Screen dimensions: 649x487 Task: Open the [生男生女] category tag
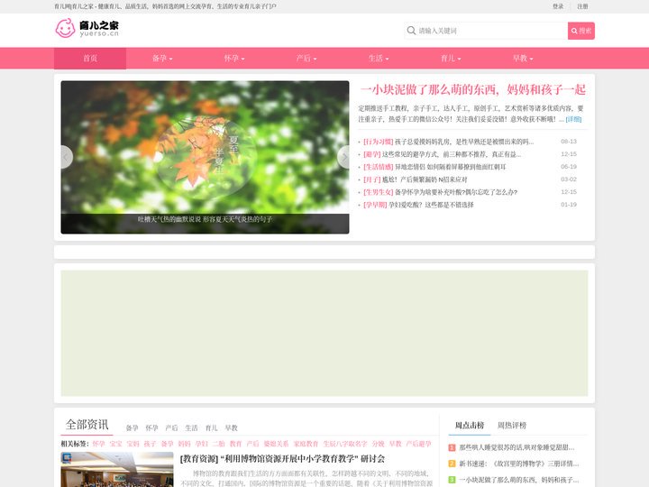coord(378,192)
